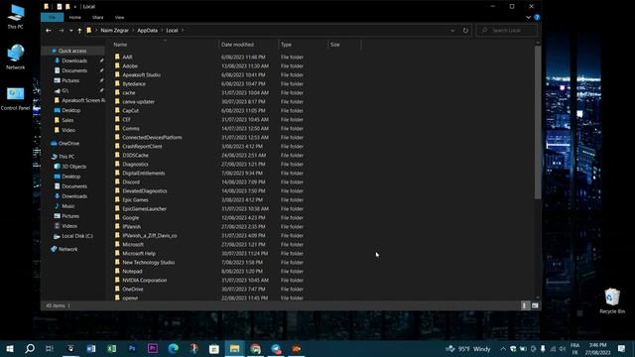
Task: Click the Forward navigation arrow
Action: click(62, 31)
